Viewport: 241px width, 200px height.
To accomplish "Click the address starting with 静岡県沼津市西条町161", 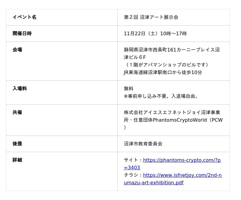I will click(171, 50).
